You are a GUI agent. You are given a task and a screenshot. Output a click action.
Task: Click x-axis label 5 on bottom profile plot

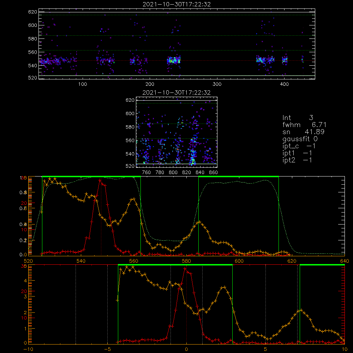(x=265, y=349)
